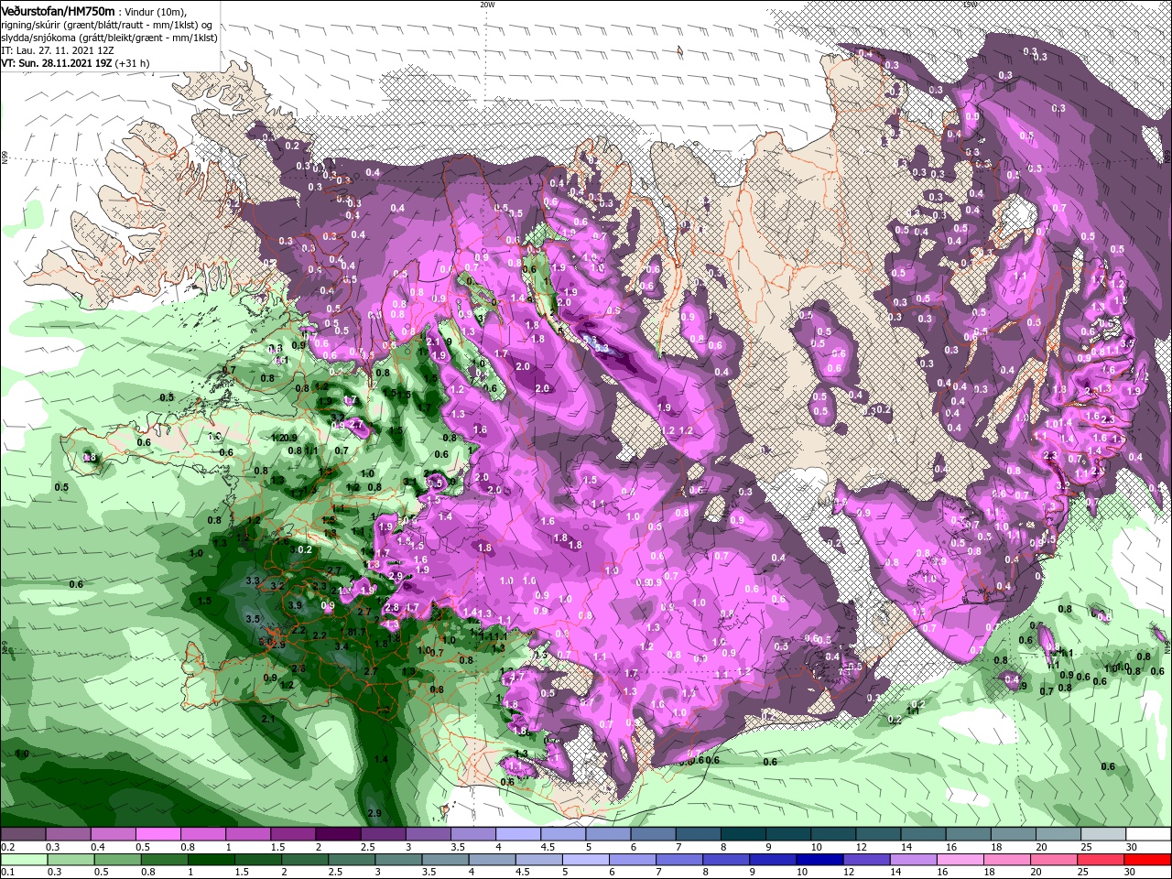Click the '(+31 h)' forecast offset text
This screenshot has height=879, width=1172.
coord(134,64)
